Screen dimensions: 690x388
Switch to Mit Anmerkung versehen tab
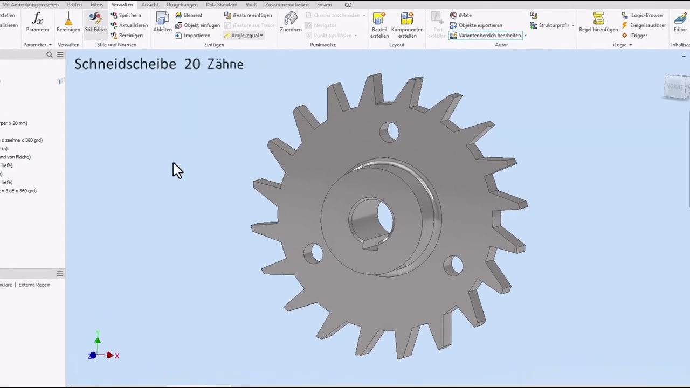point(30,5)
